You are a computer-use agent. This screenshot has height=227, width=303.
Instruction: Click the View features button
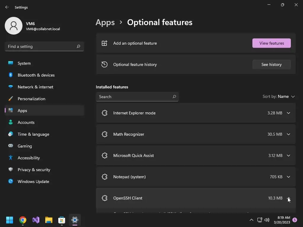click(x=271, y=43)
